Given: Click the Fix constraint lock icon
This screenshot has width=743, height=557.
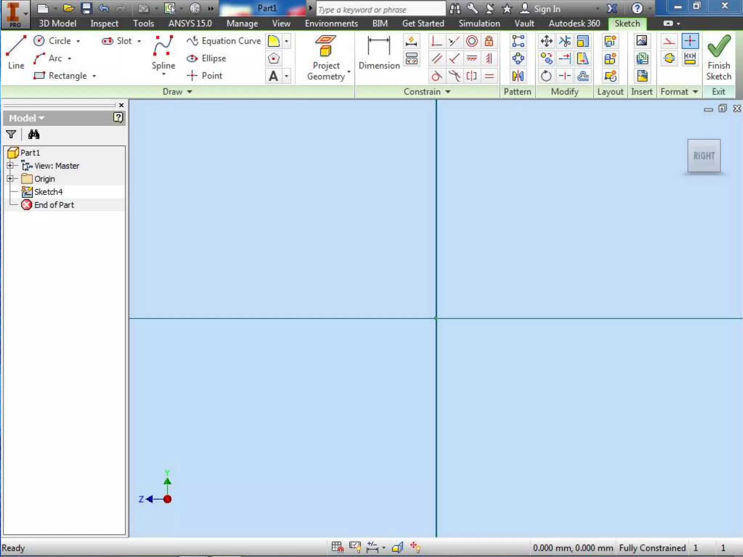Looking at the screenshot, I should tap(489, 41).
